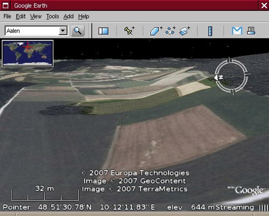Open the Edit menu

pos(21,16)
